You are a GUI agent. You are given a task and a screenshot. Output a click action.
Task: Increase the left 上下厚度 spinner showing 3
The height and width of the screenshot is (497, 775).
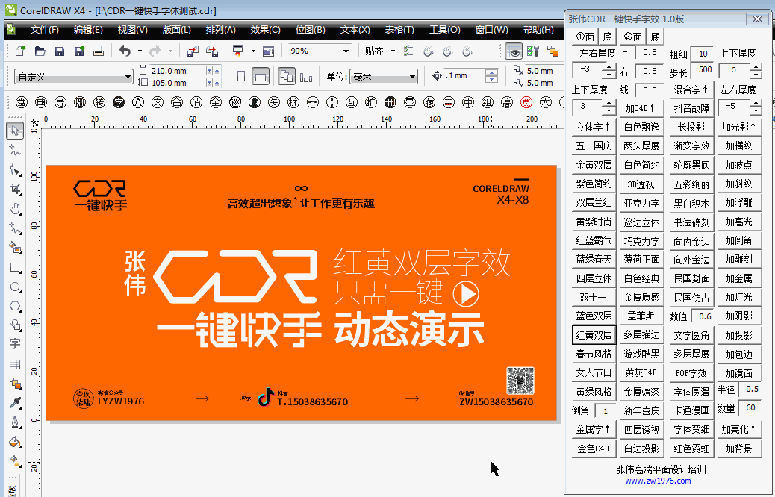pyautogui.click(x=609, y=104)
